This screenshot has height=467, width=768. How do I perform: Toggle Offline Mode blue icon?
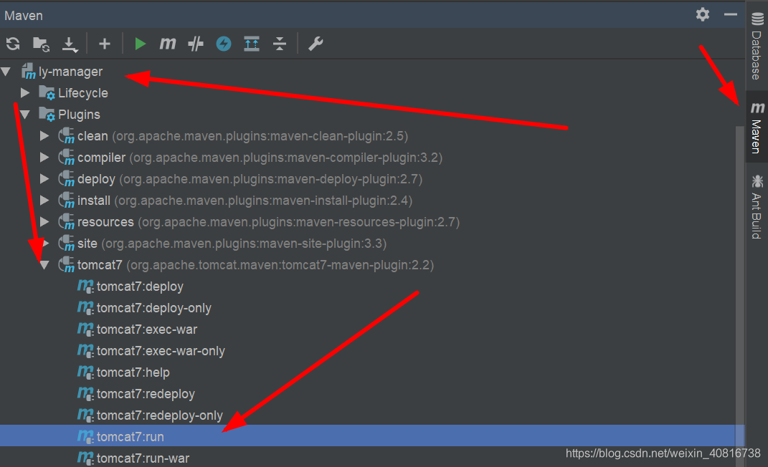coord(224,44)
